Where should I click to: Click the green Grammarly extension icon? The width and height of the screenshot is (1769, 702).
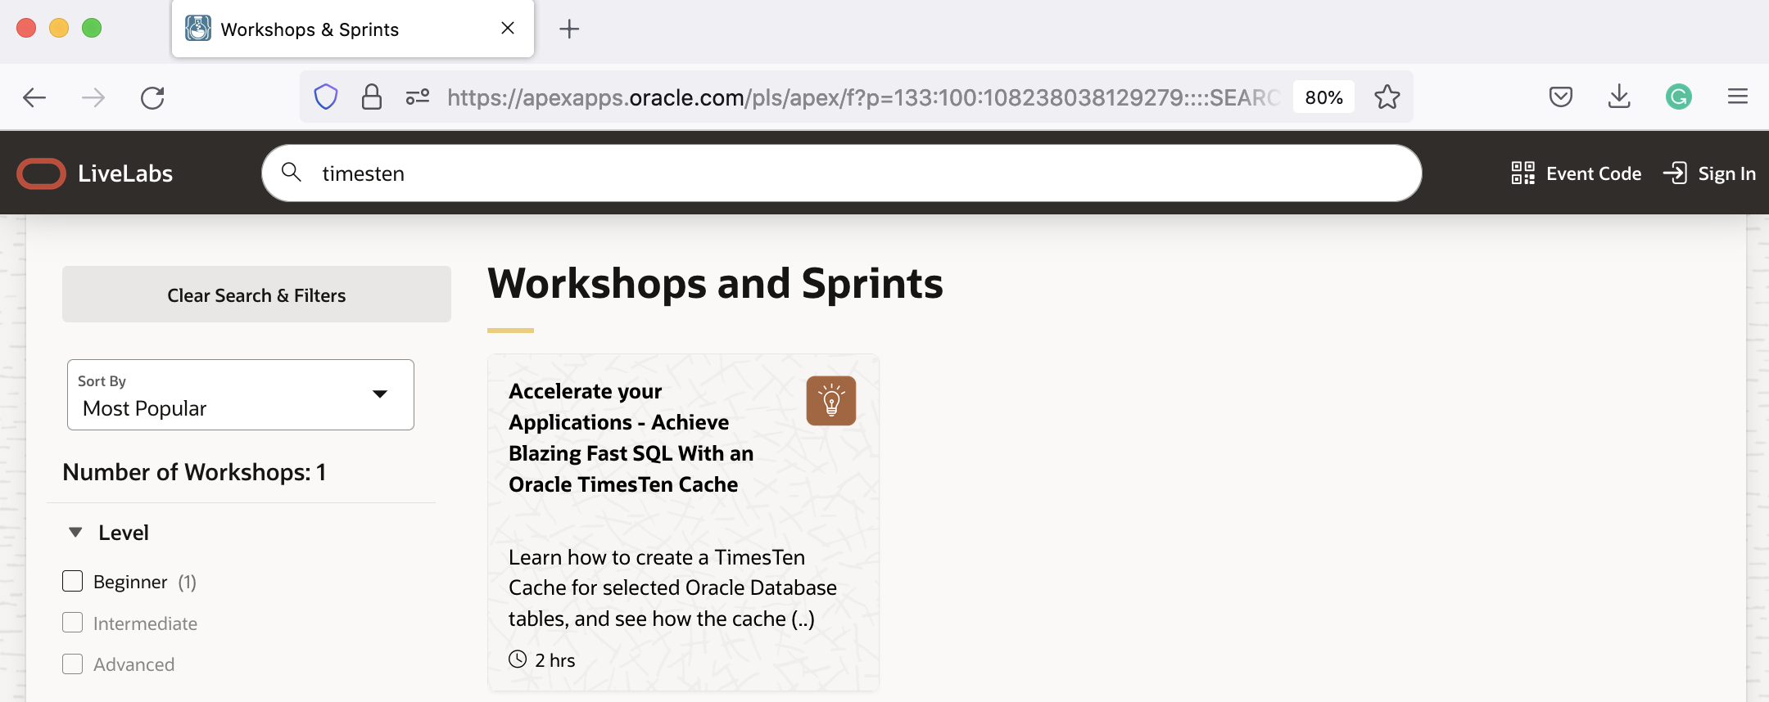pyautogui.click(x=1679, y=97)
